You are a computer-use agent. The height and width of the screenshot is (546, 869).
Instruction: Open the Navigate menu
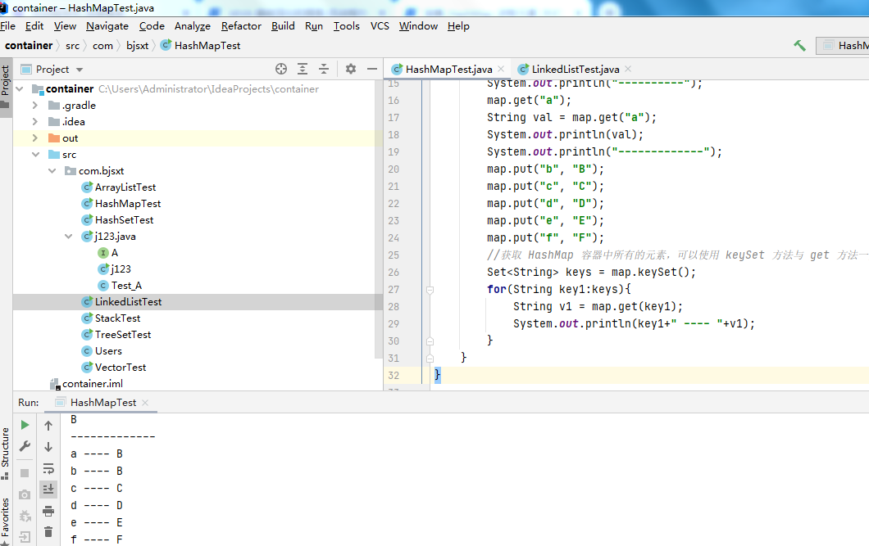tap(107, 26)
